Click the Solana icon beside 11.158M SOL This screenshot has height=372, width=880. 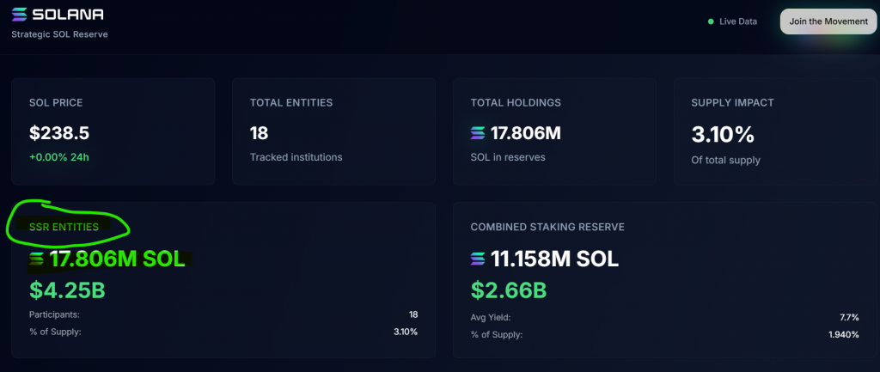pos(478,259)
